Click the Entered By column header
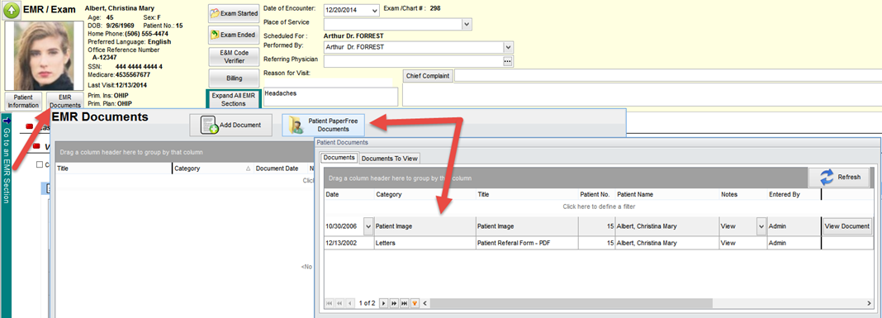The height and width of the screenshot is (318, 882). click(x=794, y=194)
